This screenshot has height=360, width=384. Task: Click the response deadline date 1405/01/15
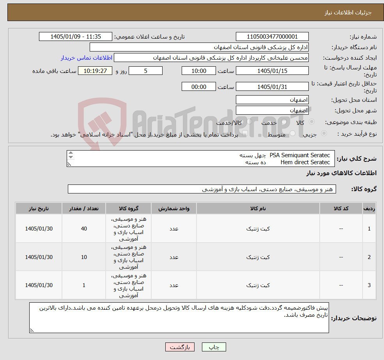pyautogui.click(x=272, y=71)
